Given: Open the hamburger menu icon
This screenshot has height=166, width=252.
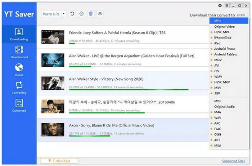Looking at the screenshot, I should (x=226, y=6).
